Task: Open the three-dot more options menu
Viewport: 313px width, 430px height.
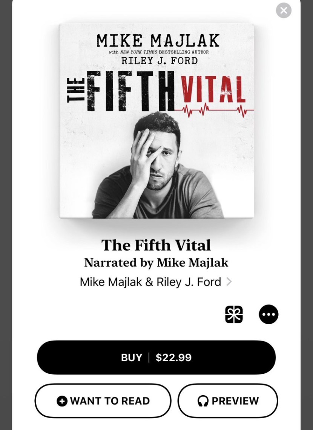Action: [x=269, y=314]
